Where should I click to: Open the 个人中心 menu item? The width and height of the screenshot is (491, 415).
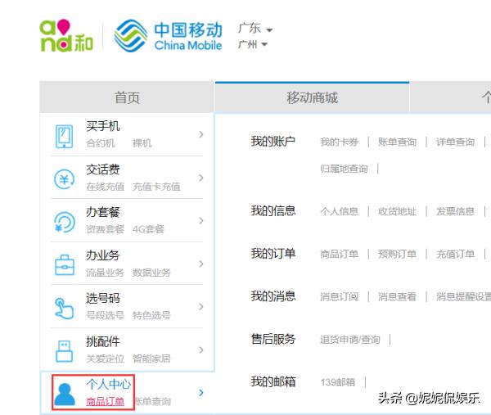pos(108,384)
